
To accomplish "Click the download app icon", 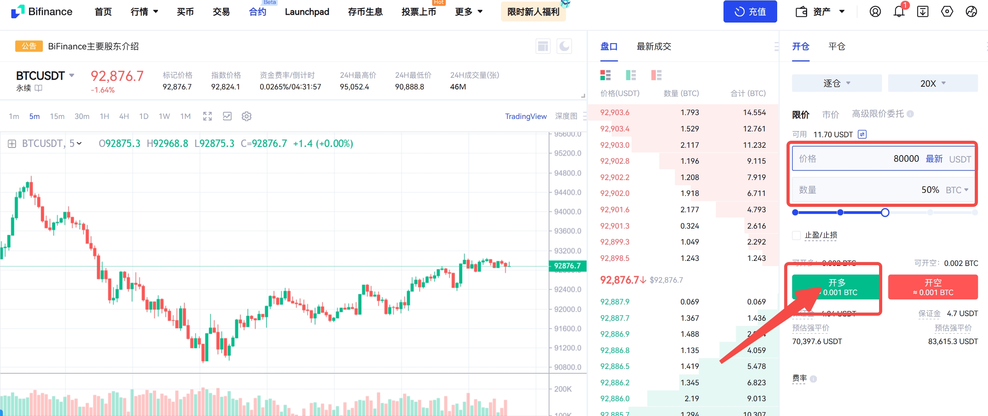I will (923, 12).
